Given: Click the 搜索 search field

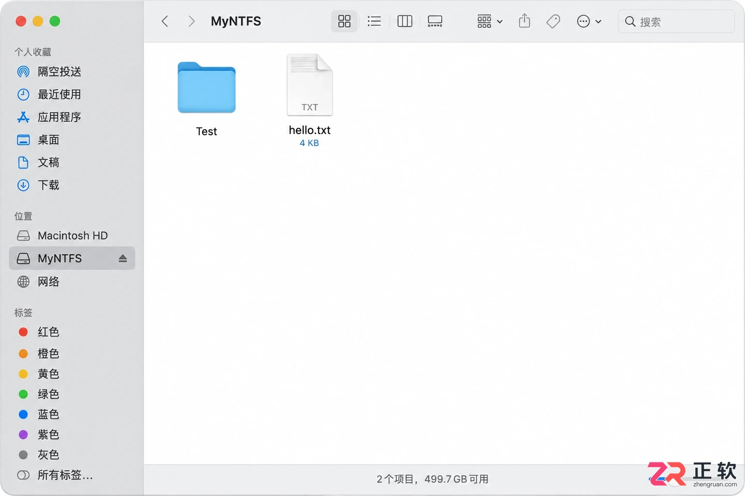Looking at the screenshot, I should (676, 21).
